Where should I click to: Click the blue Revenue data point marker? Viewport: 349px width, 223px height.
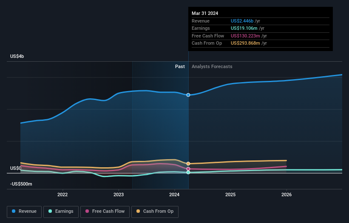point(188,95)
